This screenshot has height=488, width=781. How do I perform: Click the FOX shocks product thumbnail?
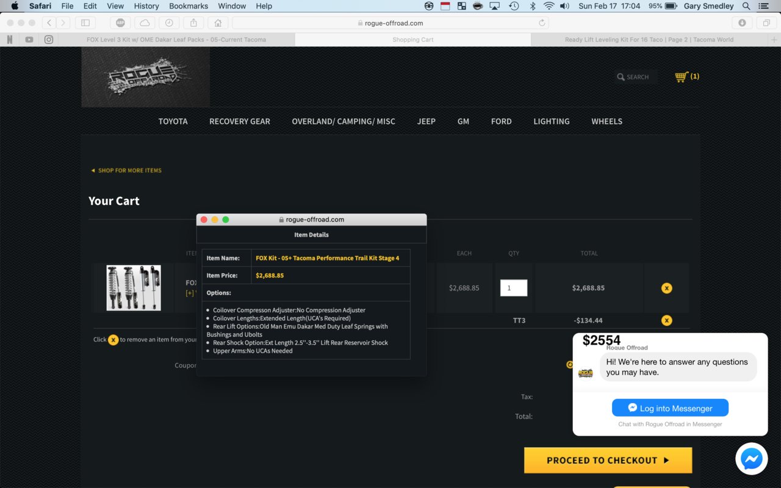(134, 288)
